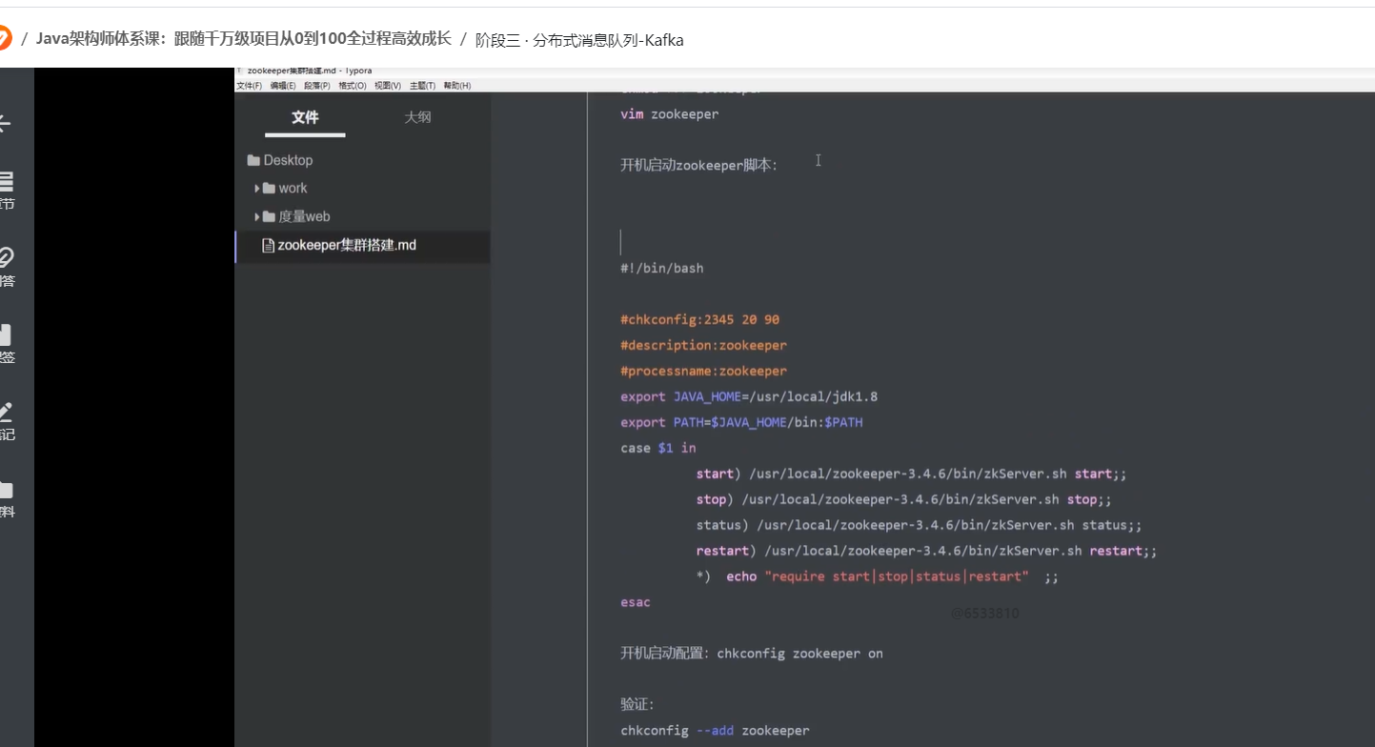
Task: Open the course title breadcrumb link
Action: point(244,39)
